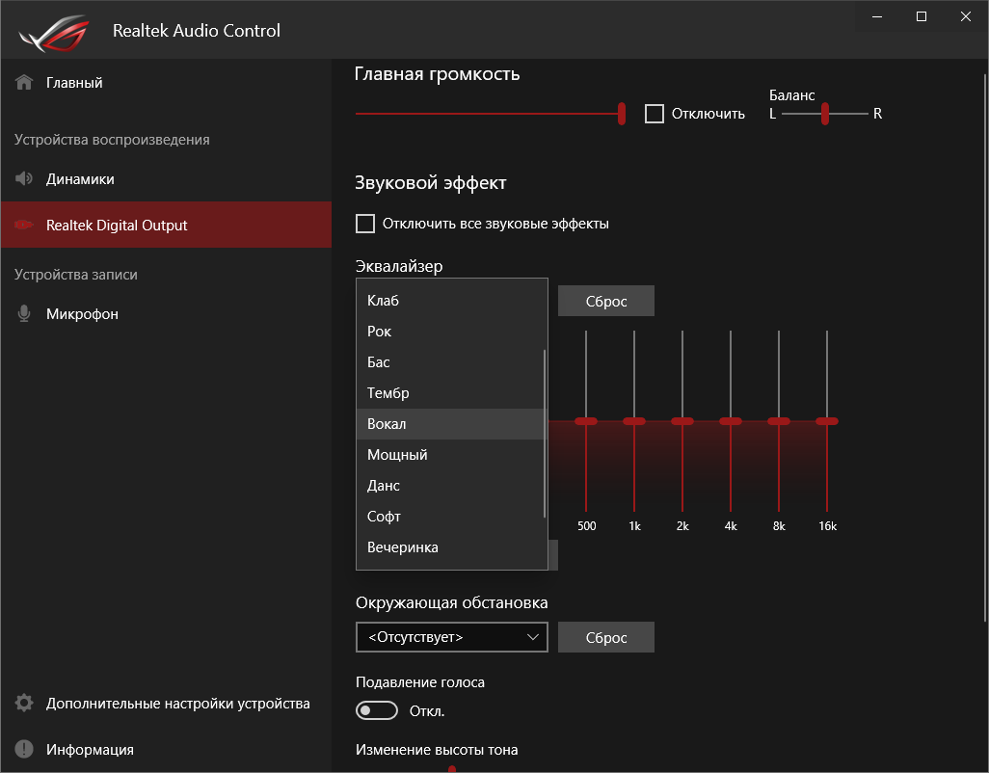Click the gear icon for additional device settings
The width and height of the screenshot is (989, 773).
(x=24, y=704)
